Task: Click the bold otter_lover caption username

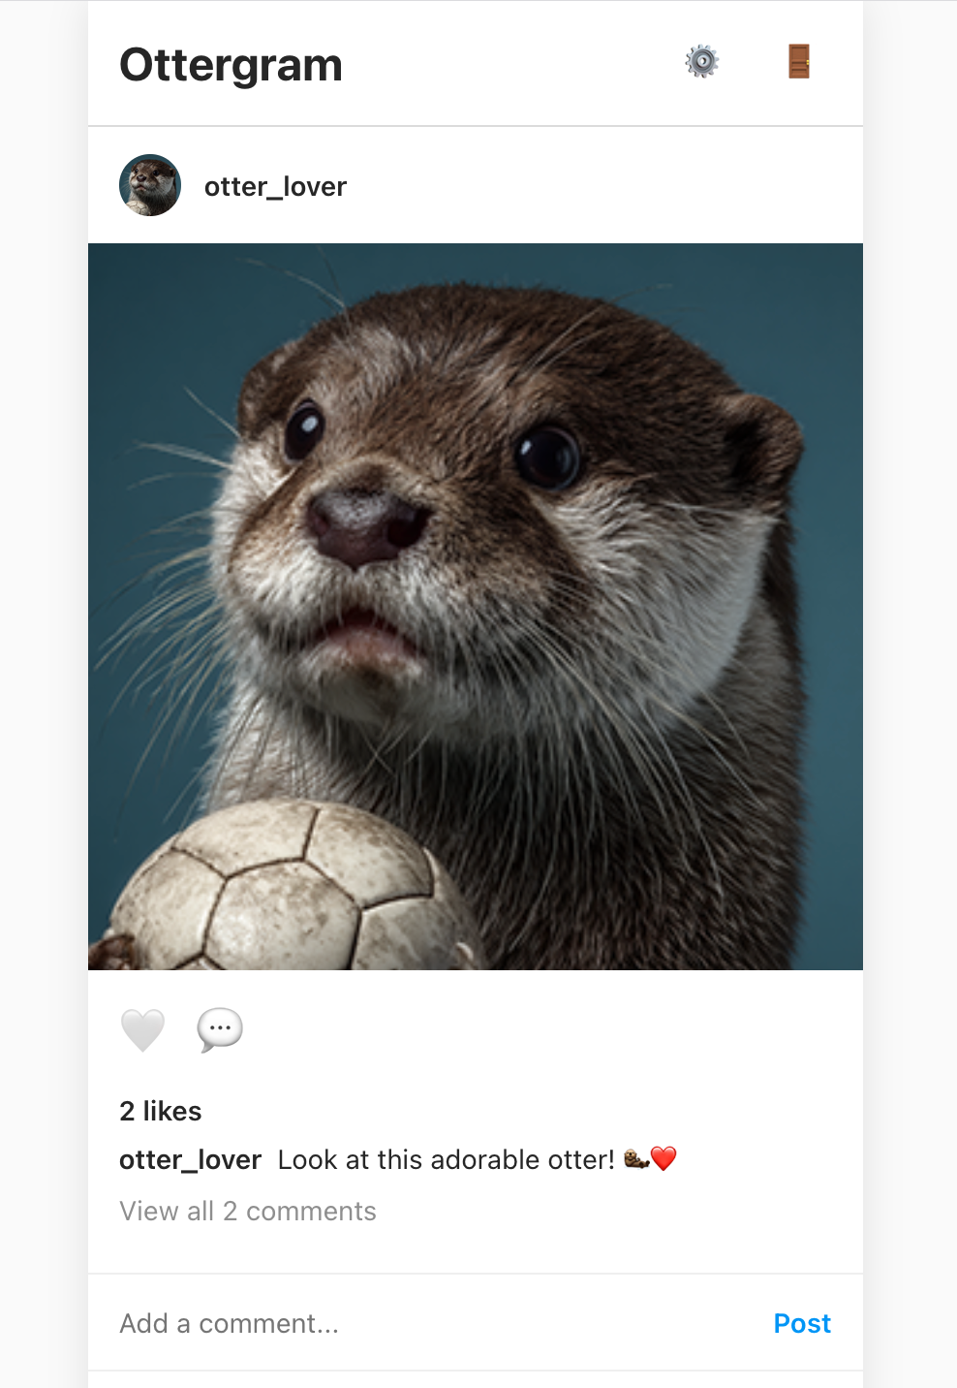Action: click(x=190, y=1160)
